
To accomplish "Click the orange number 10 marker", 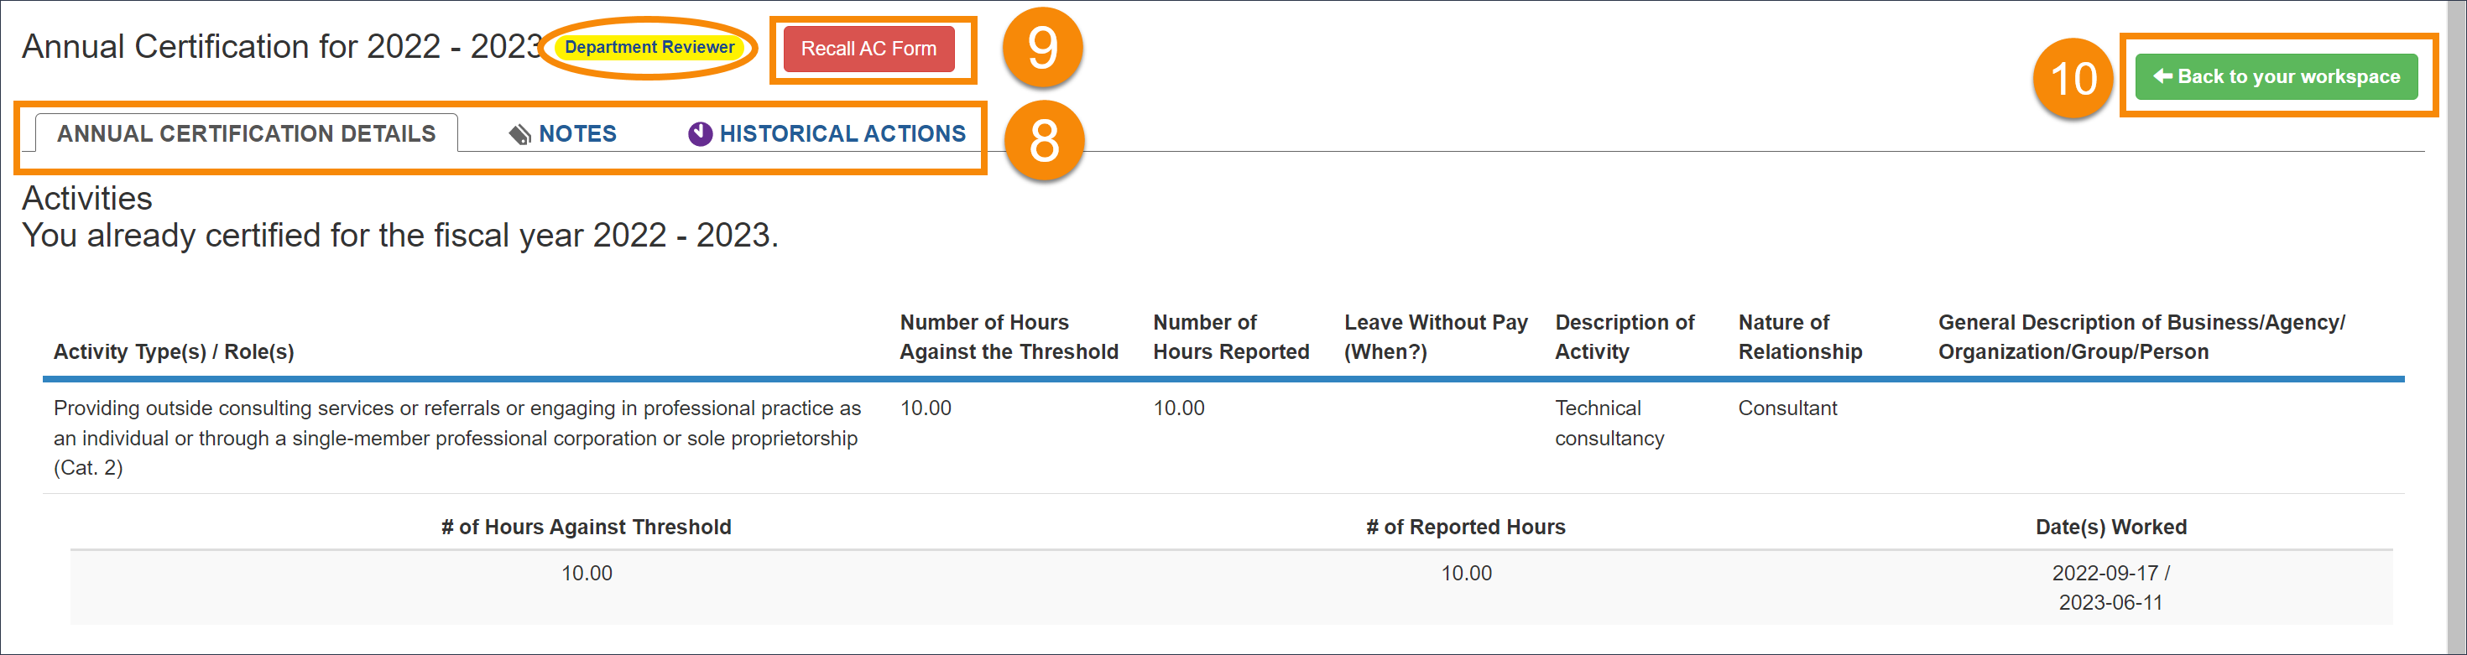I will 2073,79.
